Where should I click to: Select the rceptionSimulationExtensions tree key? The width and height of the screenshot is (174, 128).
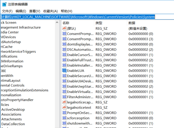point(24,90)
